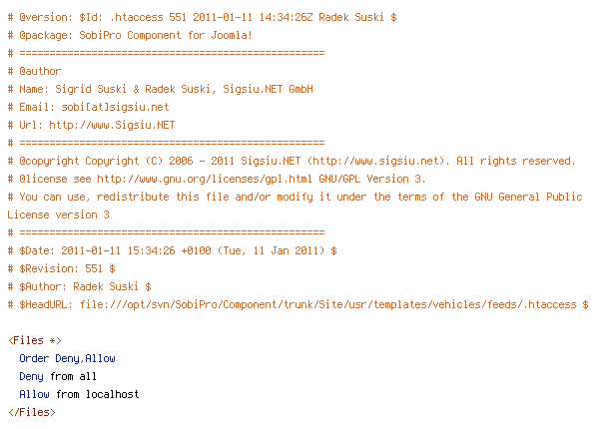599x429 pixels.
Task: Click the License version 3 text
Action: pyautogui.click(x=59, y=214)
